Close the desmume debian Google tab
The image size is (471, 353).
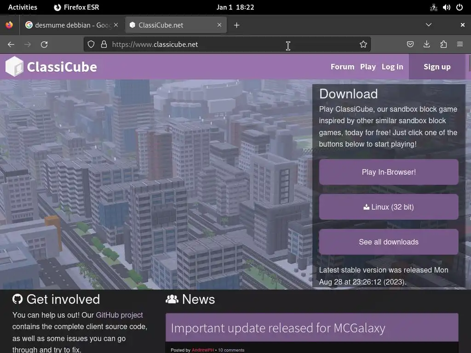click(116, 25)
